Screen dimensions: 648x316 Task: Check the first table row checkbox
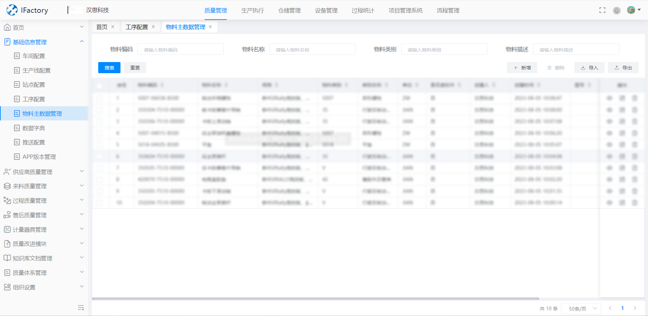tap(99, 98)
